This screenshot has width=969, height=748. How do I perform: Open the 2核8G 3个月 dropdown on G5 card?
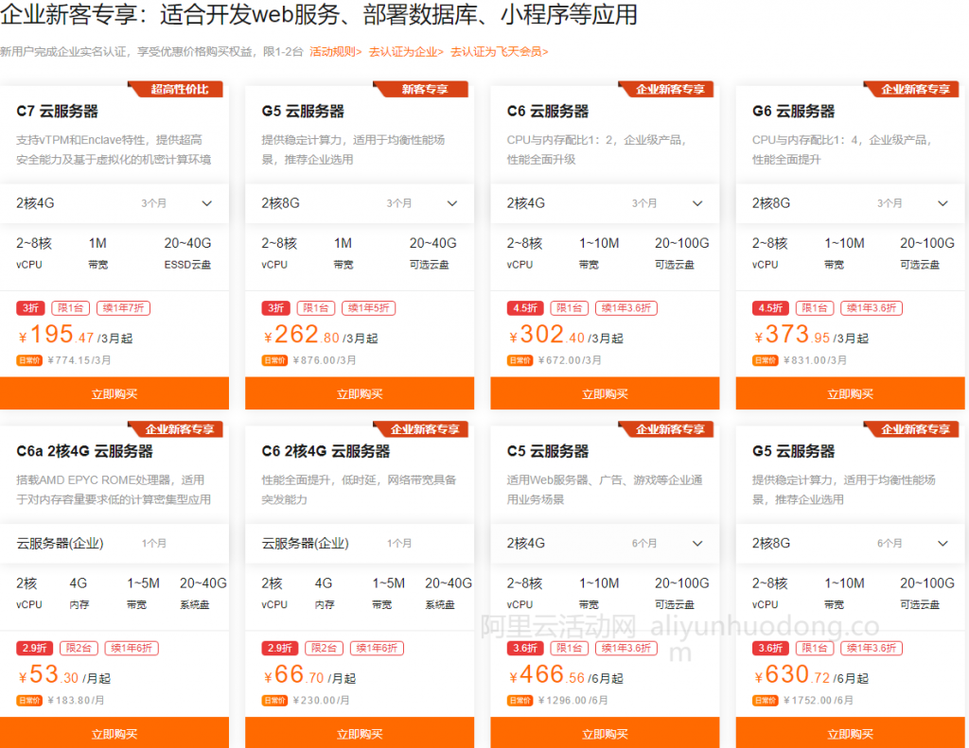[x=360, y=203]
